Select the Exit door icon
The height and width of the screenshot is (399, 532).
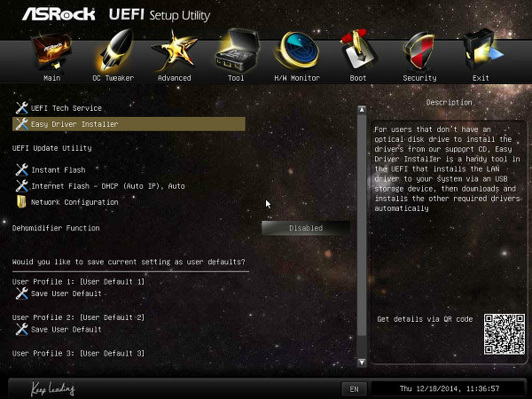481,51
